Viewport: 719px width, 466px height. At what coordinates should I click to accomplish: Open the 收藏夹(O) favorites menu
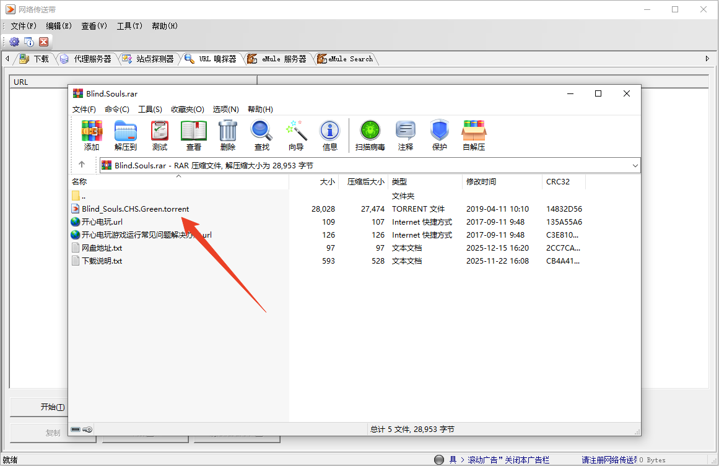tap(187, 110)
